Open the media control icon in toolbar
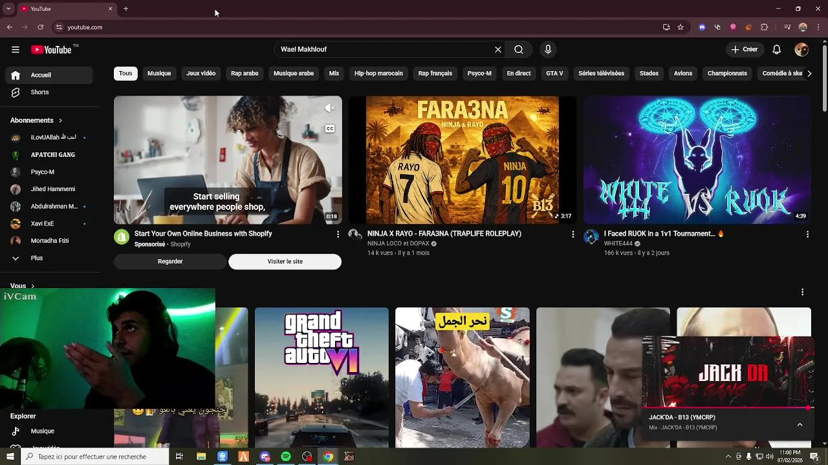 tap(787, 27)
